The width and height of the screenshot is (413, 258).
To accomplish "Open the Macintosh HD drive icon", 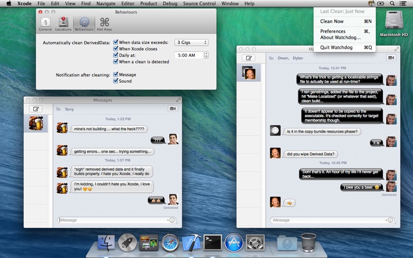I will pyautogui.click(x=394, y=23).
